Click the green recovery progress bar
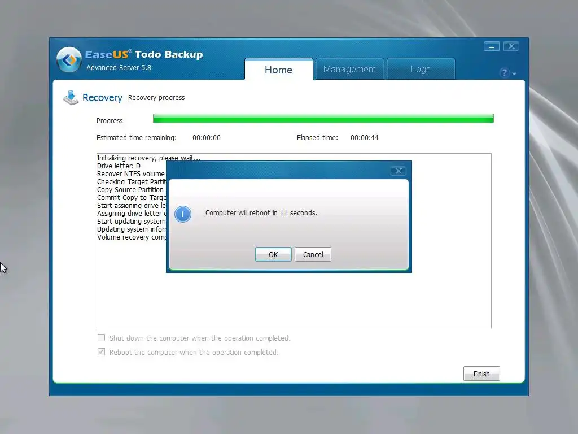The height and width of the screenshot is (434, 578). (x=323, y=119)
